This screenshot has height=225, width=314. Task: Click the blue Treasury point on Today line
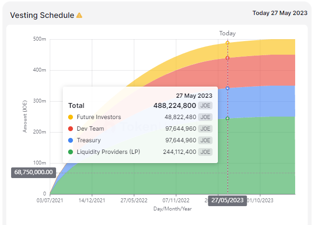pos(228,88)
